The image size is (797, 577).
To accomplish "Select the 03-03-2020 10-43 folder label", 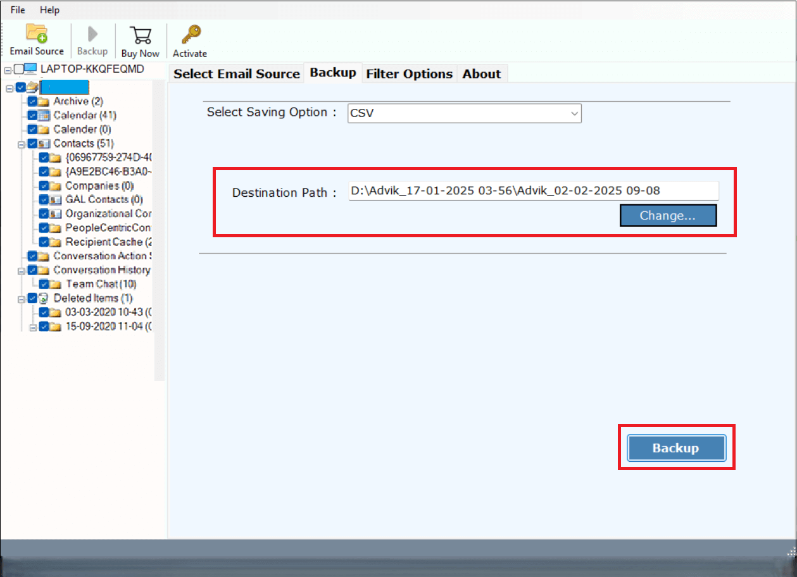I will [109, 312].
